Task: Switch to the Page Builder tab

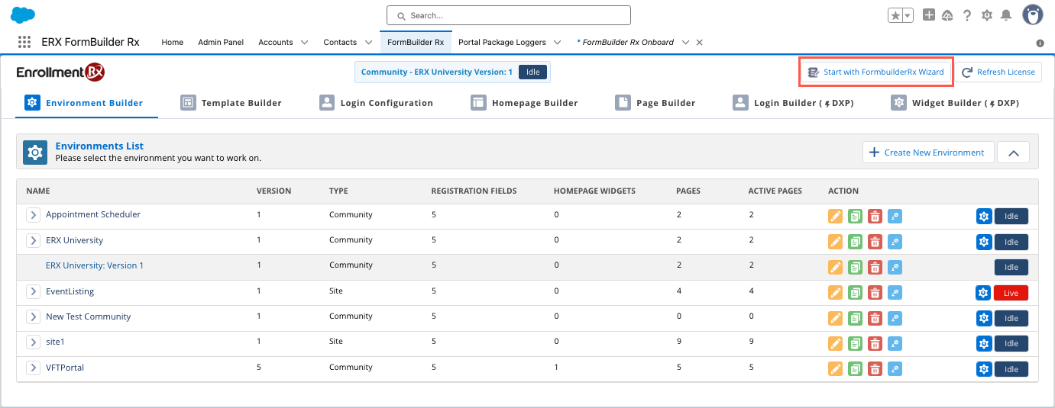Action: pyautogui.click(x=656, y=103)
